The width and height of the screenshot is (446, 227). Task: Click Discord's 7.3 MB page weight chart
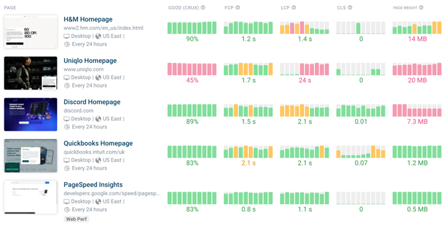(417, 110)
